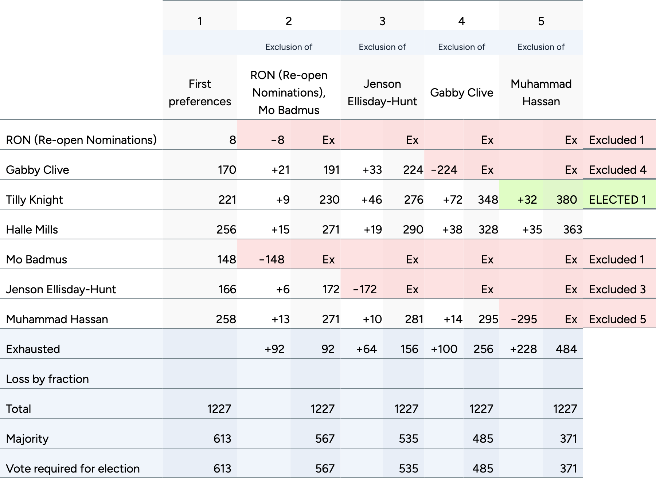Click the -148 transfer value for Mo Badmus
This screenshot has height=478, width=656.
point(272,259)
